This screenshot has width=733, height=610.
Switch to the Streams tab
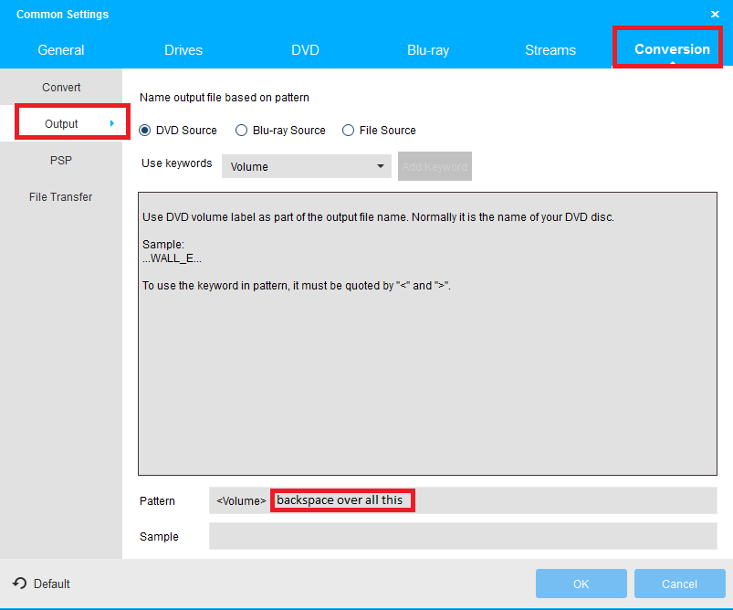tap(550, 50)
